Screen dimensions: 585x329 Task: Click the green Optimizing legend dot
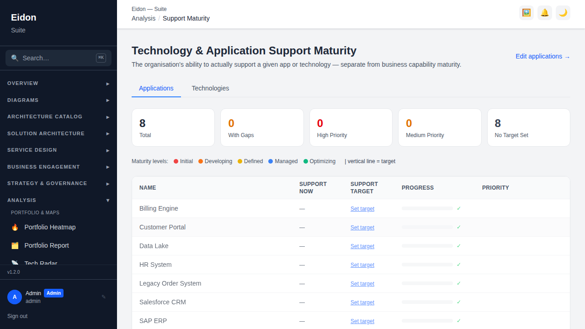306,161
